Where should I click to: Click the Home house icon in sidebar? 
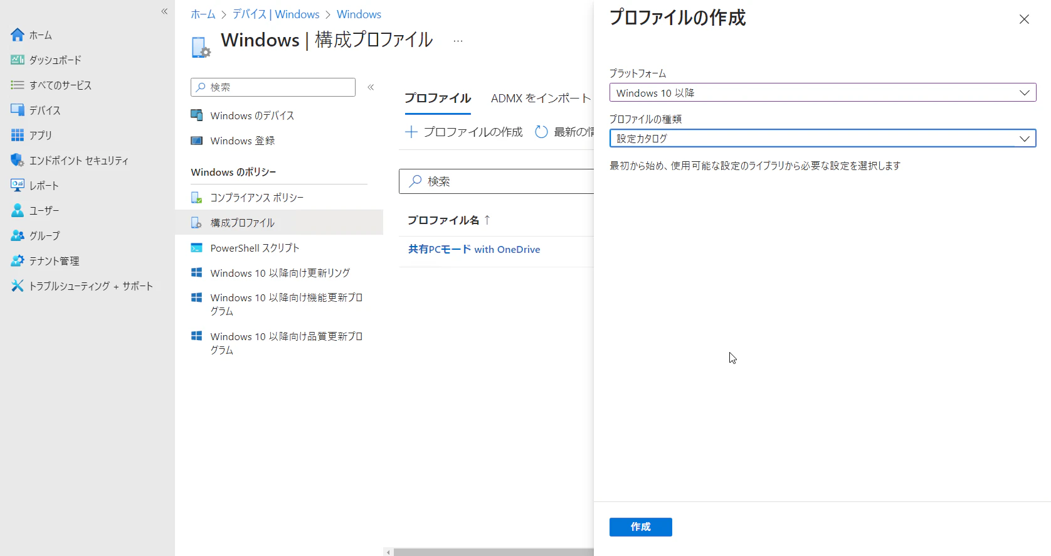[x=18, y=35]
